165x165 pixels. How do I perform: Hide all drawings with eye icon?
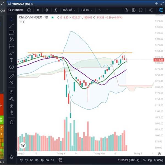point(12,112)
